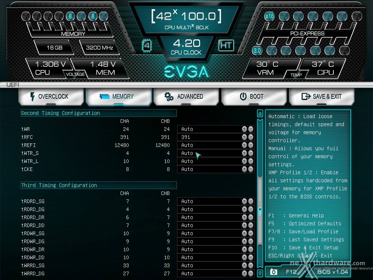Click the gears icon on Advanced
This screenshot has height=280, width=373.
point(169,96)
